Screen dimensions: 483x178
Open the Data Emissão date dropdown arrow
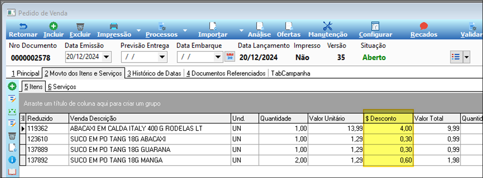[106, 57]
